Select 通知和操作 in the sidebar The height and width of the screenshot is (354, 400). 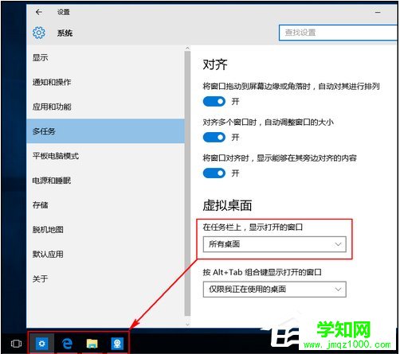point(105,82)
